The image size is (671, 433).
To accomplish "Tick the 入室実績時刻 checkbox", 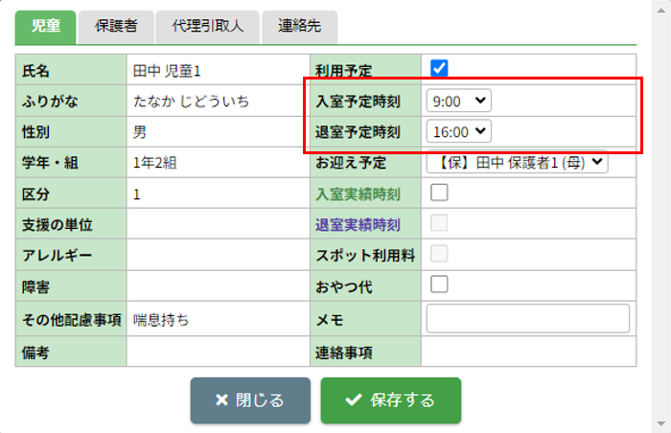I will (439, 193).
